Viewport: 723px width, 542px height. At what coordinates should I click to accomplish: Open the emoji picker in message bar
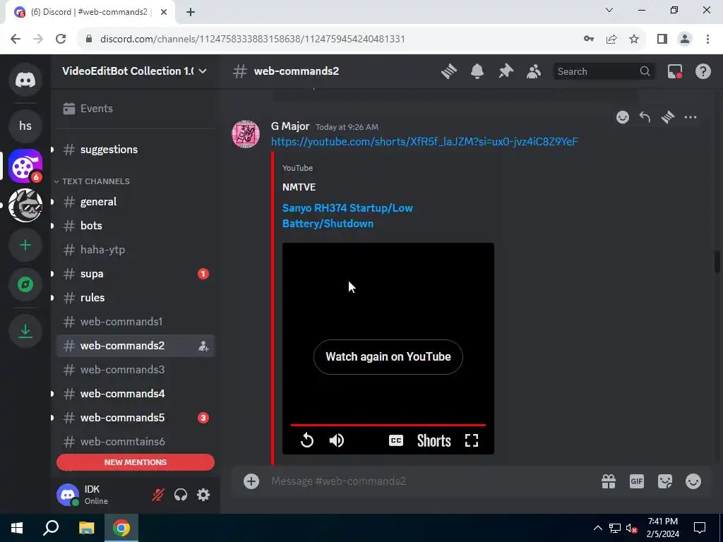693,481
